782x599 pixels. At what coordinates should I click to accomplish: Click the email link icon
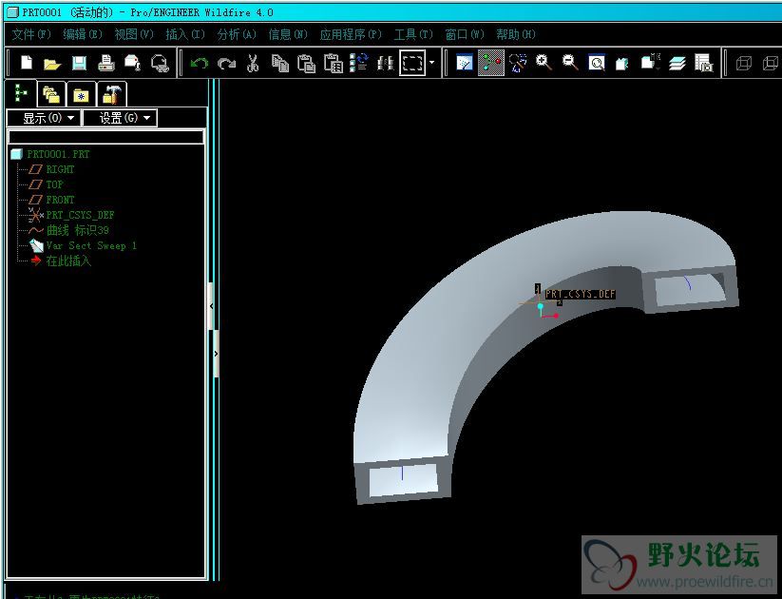160,64
